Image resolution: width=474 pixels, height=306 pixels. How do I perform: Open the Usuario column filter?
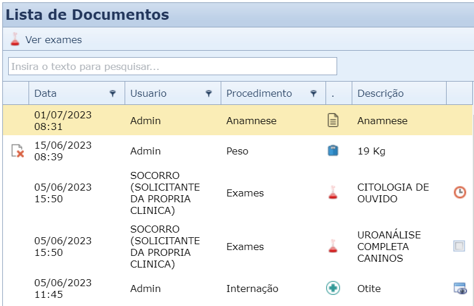click(208, 93)
